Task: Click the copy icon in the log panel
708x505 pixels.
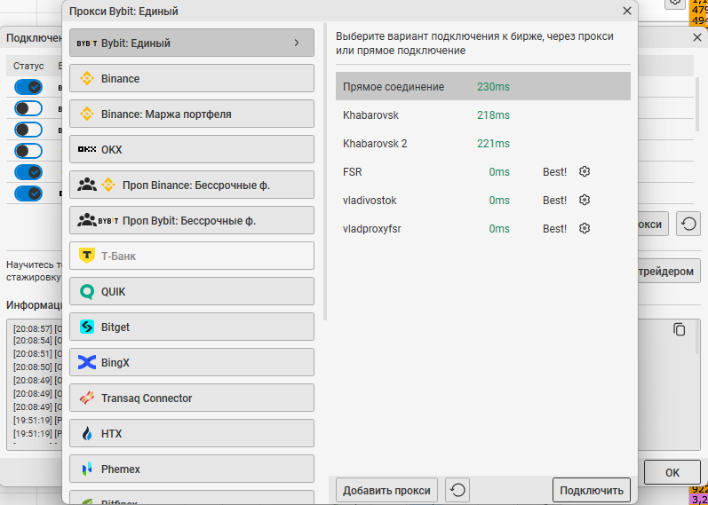Action: tap(680, 329)
